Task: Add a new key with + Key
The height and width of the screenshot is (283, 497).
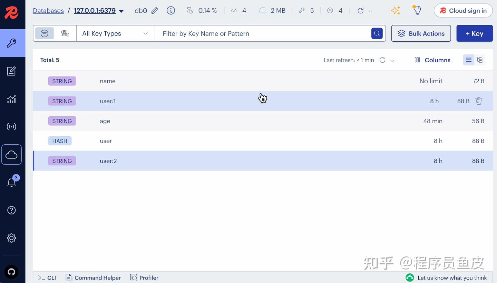Action: pos(475,33)
